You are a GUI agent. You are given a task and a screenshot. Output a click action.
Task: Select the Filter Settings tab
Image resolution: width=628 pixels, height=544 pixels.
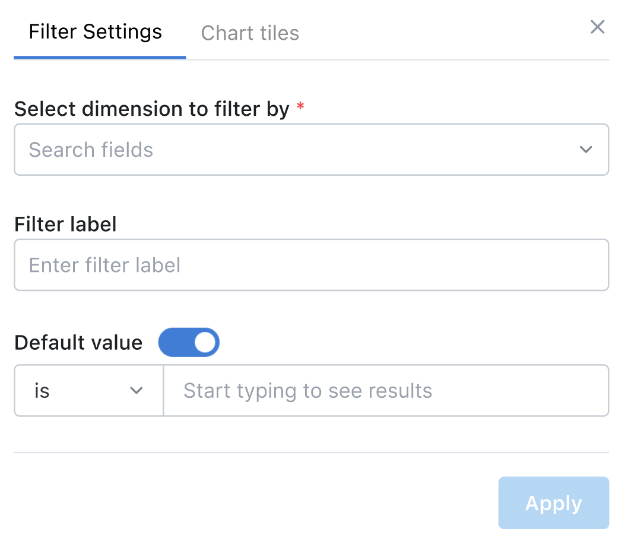pyautogui.click(x=96, y=31)
